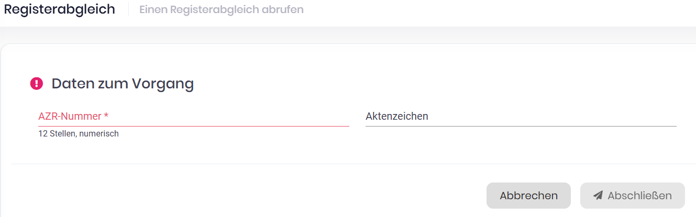Viewport: 696px width, 217px height.
Task: Click the Registerabgleich page title
Action: point(60,9)
